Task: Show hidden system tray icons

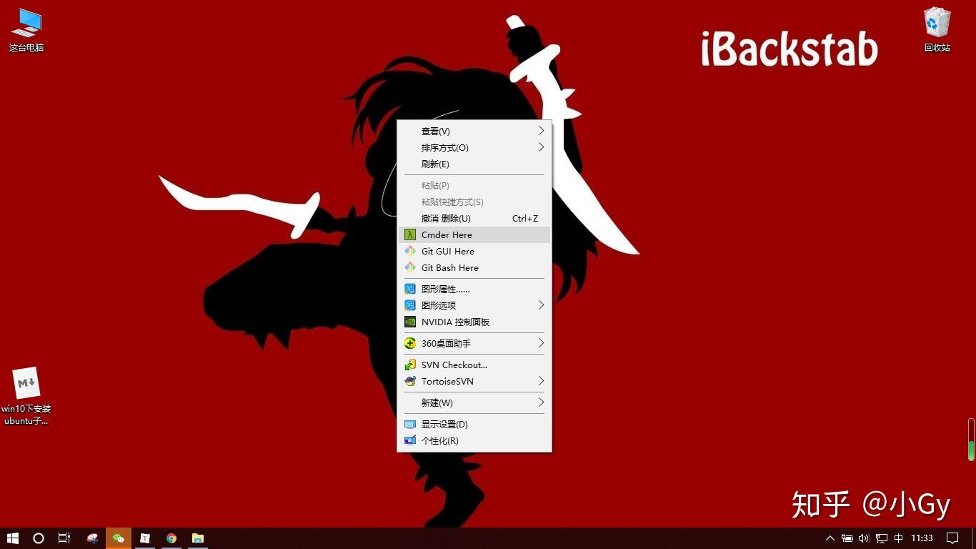Action: click(x=830, y=538)
